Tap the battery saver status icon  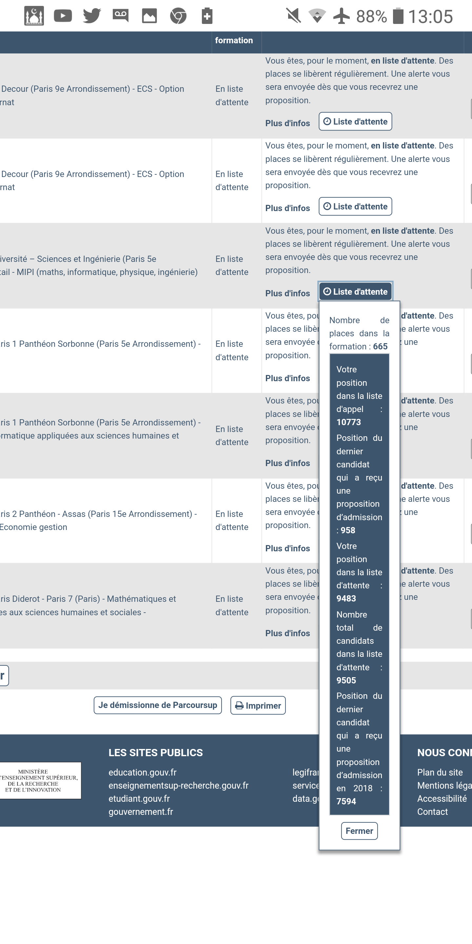pyautogui.click(x=207, y=16)
